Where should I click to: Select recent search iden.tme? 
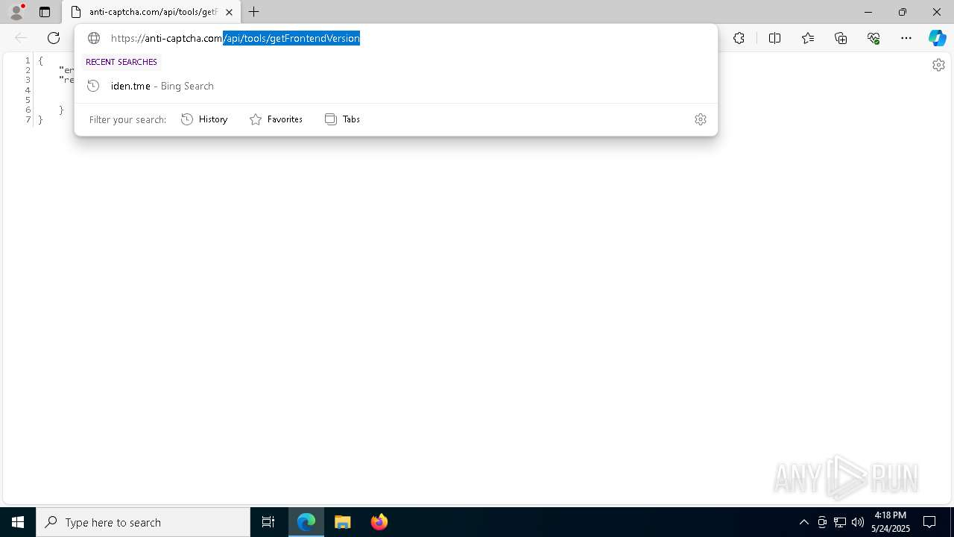pyautogui.click(x=396, y=86)
